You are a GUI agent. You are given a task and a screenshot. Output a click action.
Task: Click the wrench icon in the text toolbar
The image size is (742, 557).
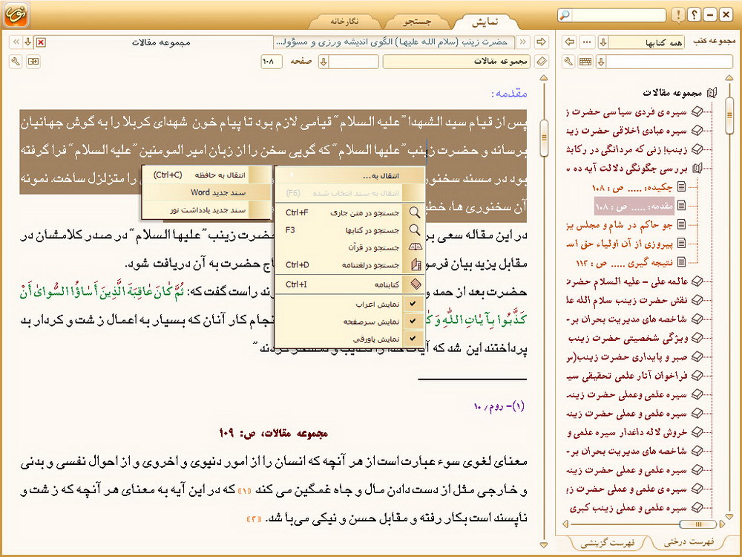click(17, 62)
